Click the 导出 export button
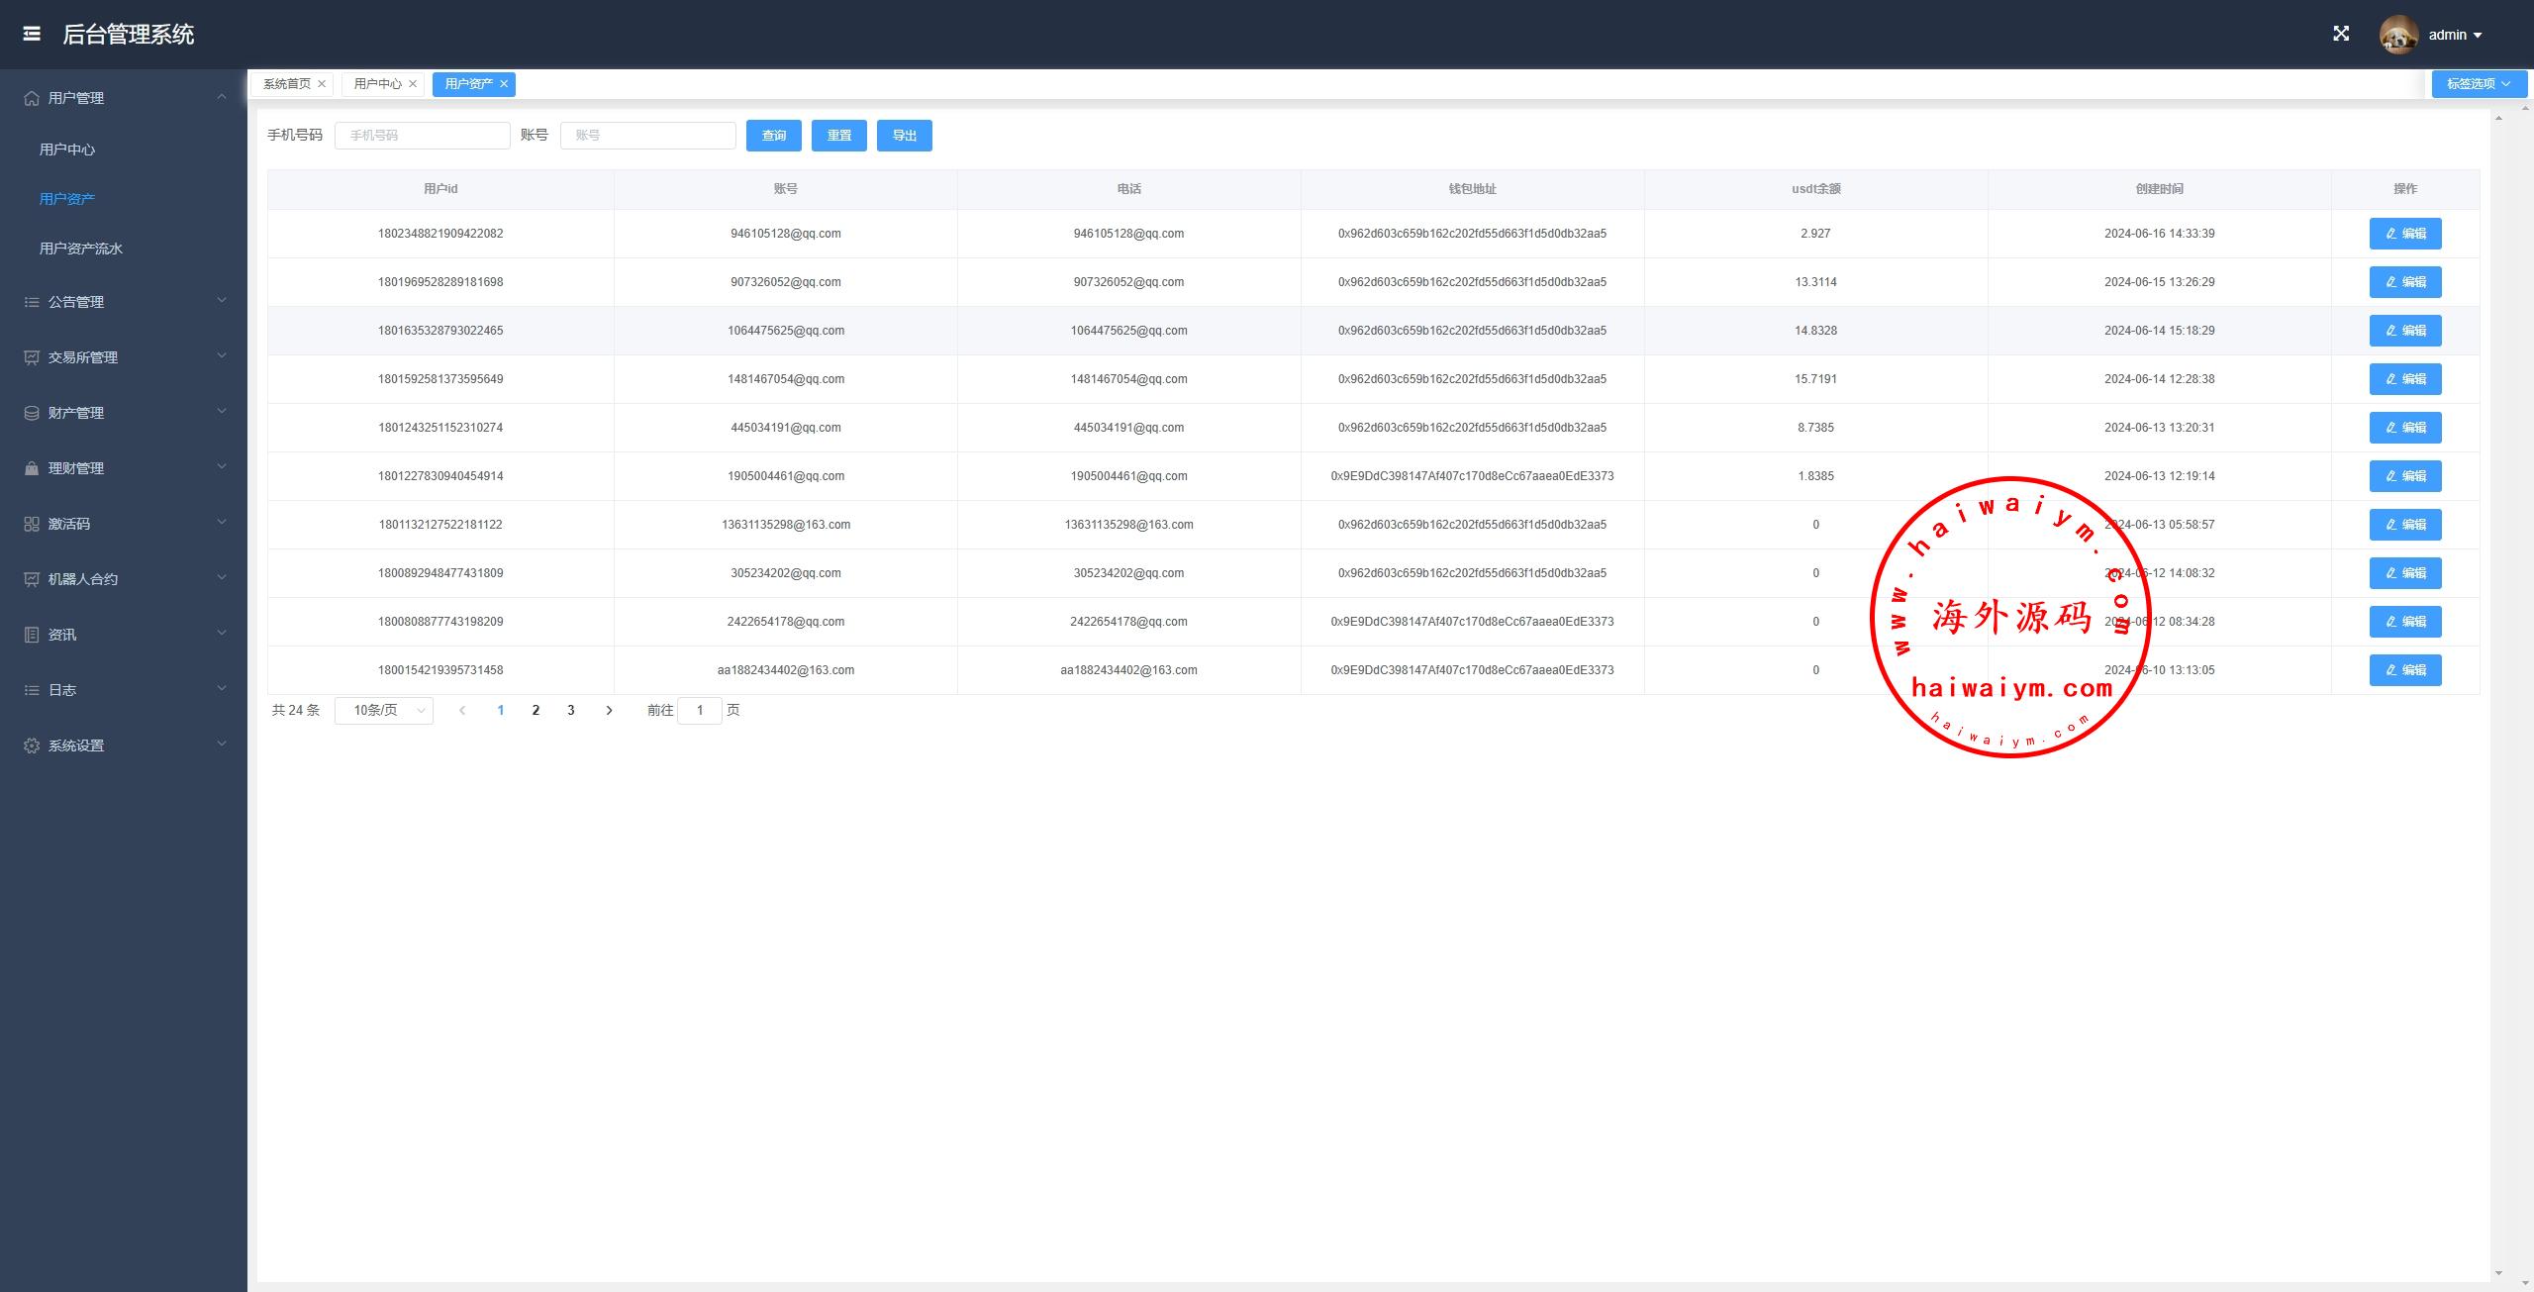Screen dimensions: 2534x1292 click(904, 136)
